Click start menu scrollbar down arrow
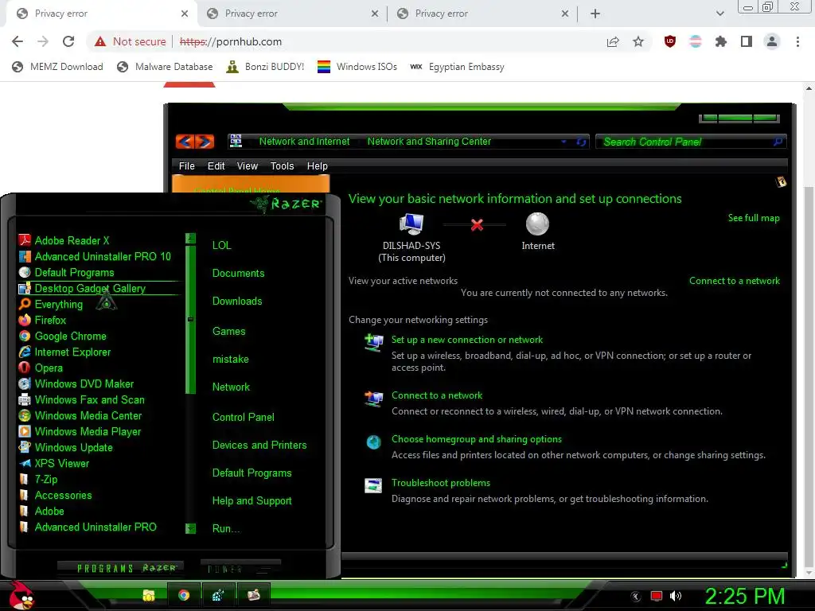Viewport: 815px width, 611px height. [190, 528]
